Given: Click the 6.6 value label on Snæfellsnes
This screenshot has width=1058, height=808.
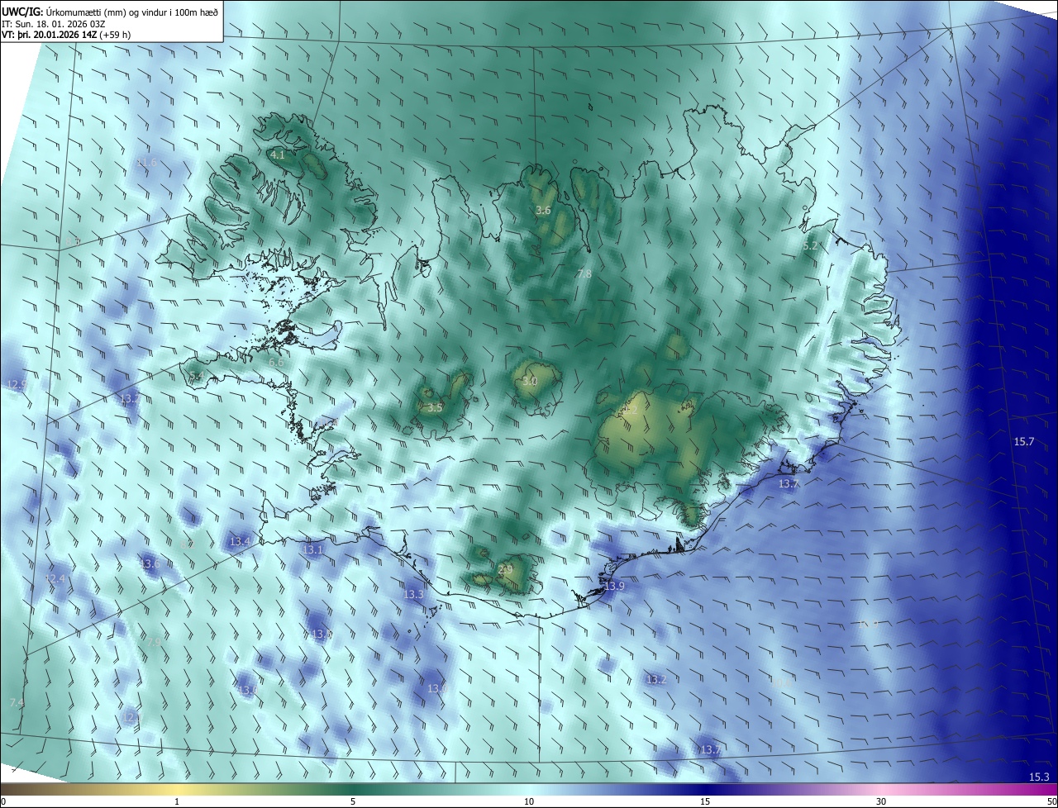Looking at the screenshot, I should (x=276, y=362).
